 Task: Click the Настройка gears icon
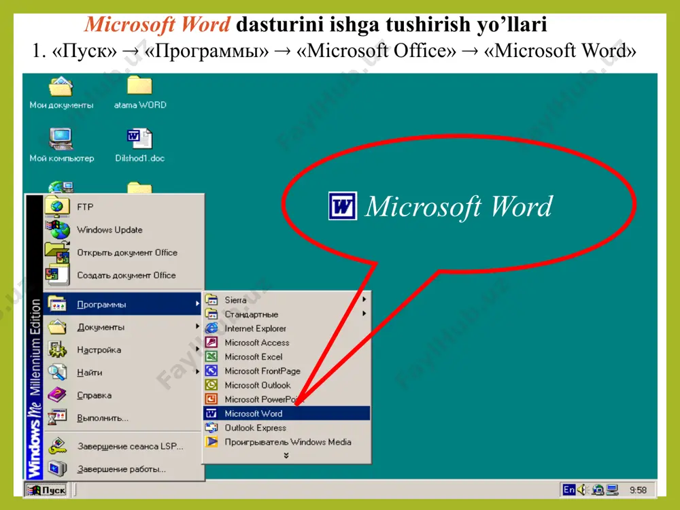tap(57, 350)
